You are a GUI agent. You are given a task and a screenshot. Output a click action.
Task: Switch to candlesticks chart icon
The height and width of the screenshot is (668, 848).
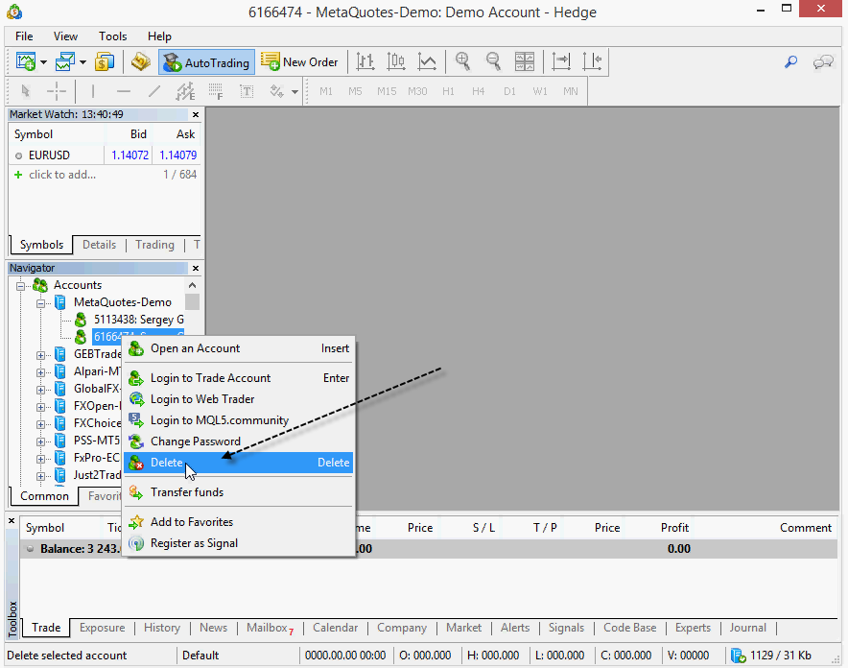(396, 62)
